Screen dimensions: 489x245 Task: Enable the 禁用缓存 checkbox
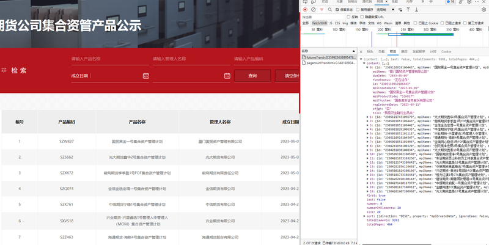click(x=358, y=10)
